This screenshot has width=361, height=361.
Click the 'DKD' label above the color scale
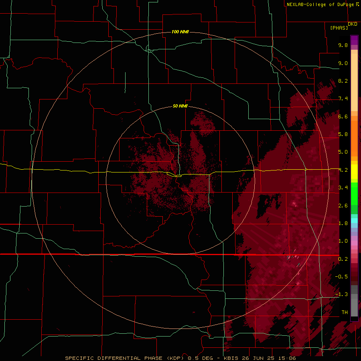tap(353, 24)
